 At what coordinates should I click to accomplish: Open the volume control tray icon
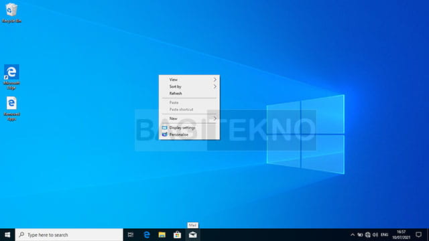tap(375, 235)
